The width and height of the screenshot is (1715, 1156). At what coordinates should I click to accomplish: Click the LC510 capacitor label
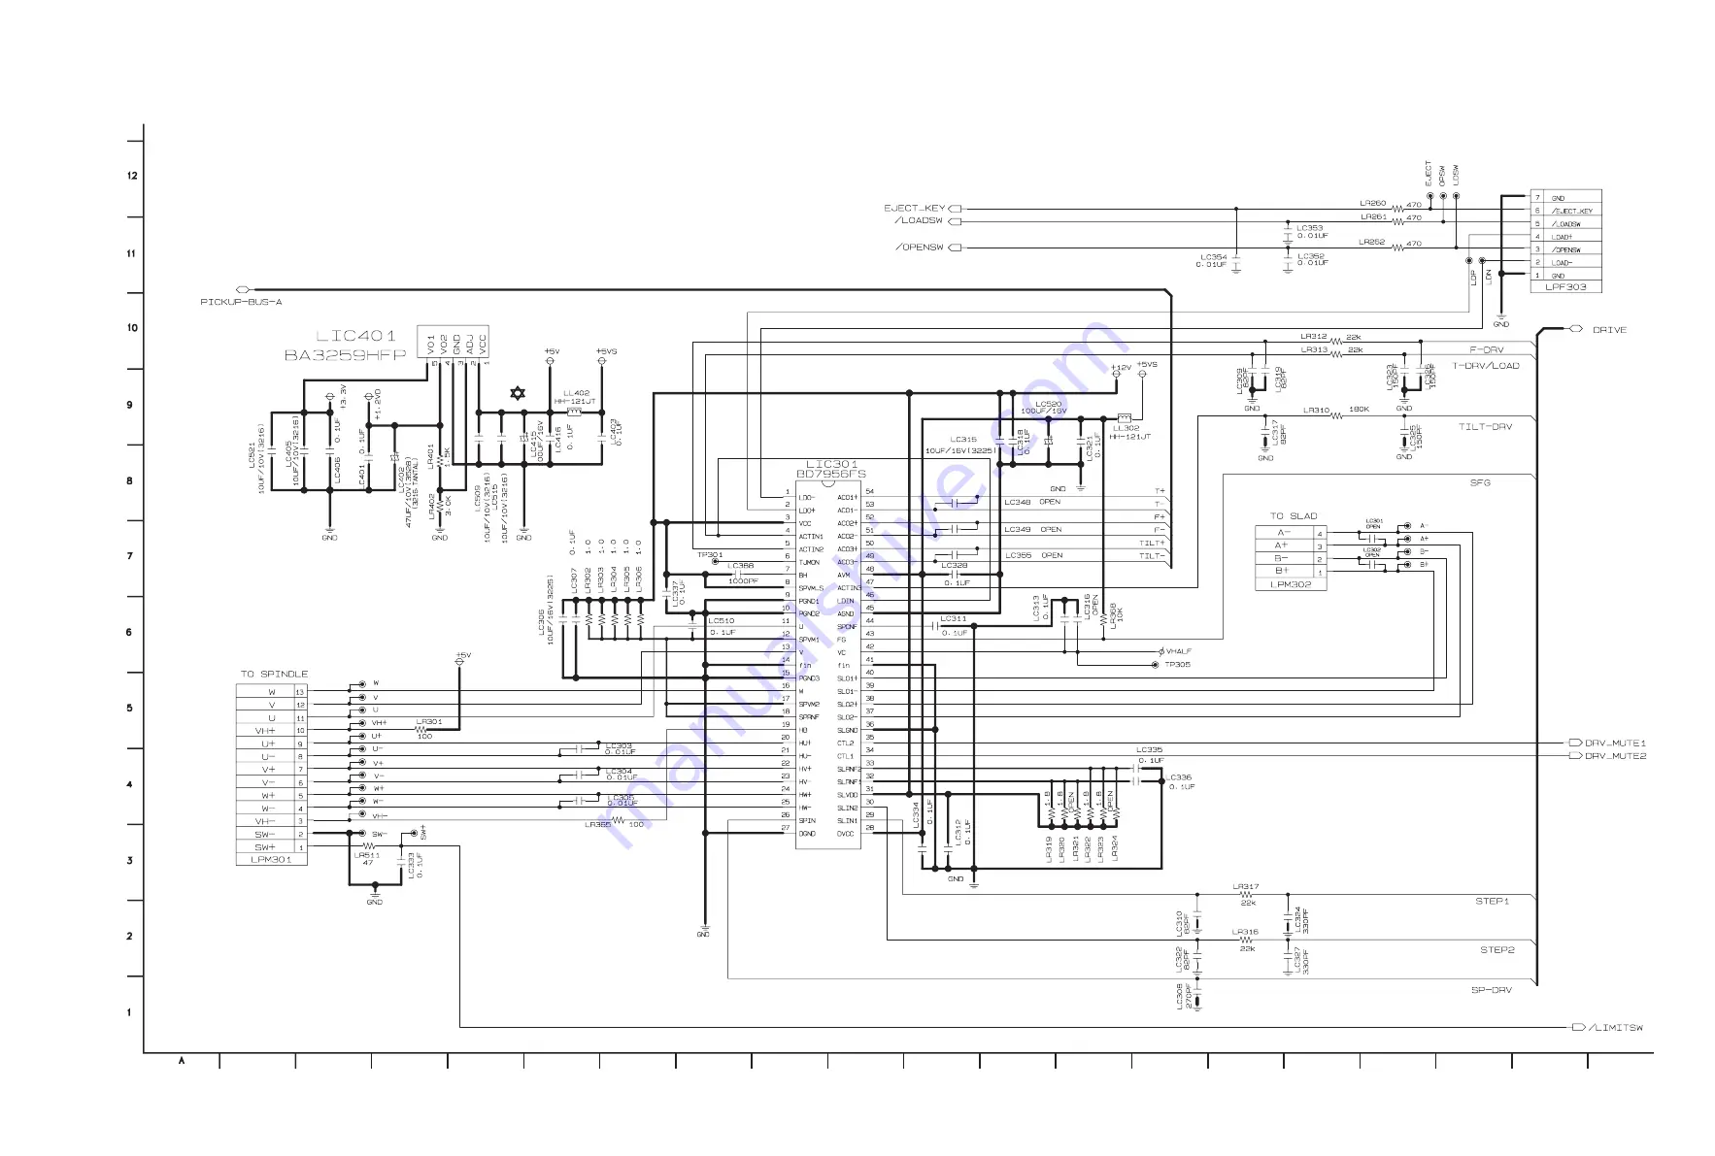point(722,621)
